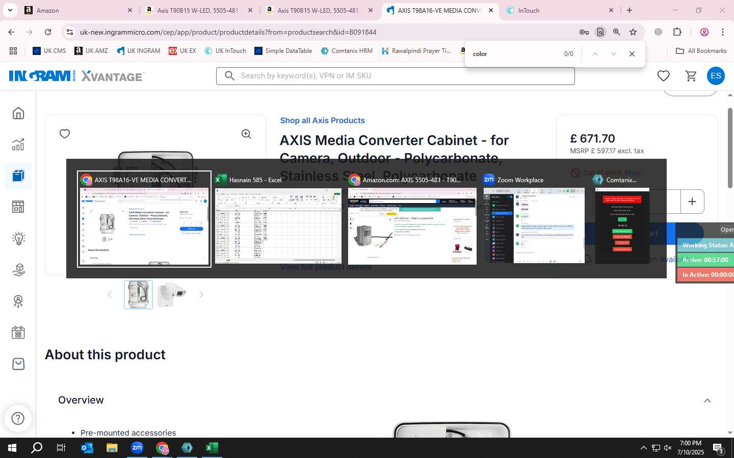Open the ES user account avatar
The image size is (734, 458).
[x=716, y=76]
